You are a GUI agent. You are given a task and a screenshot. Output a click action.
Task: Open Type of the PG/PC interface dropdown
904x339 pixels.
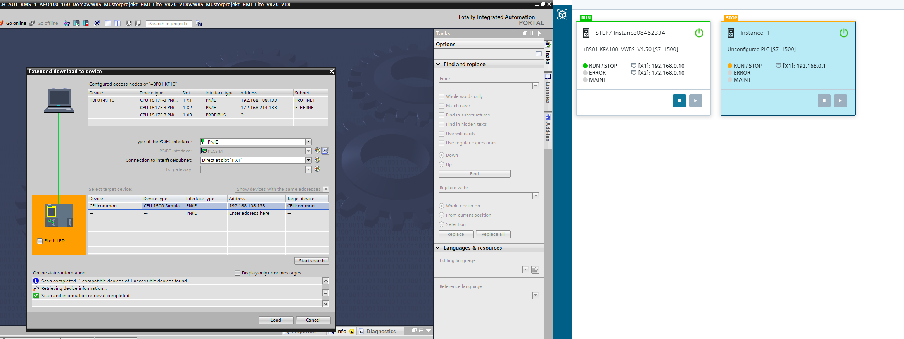308,142
